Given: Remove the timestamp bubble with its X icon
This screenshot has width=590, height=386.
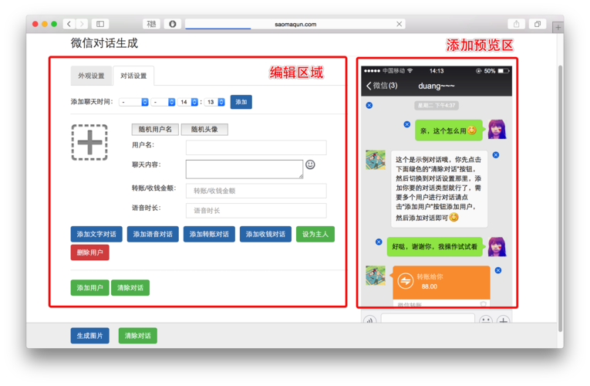Looking at the screenshot, I should click(x=369, y=105).
